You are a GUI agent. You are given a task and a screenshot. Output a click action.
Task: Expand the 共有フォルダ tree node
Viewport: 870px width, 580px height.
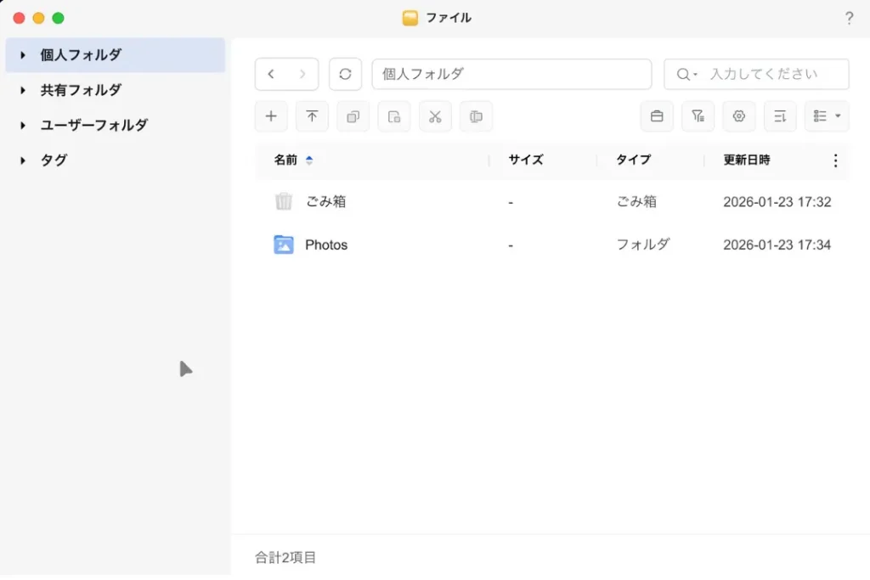23,90
